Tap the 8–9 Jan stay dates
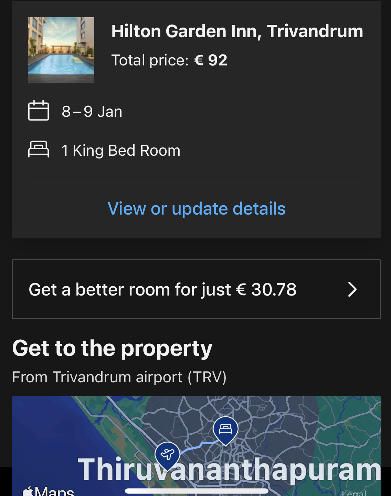Viewport: 391px width, 496px height. point(92,112)
